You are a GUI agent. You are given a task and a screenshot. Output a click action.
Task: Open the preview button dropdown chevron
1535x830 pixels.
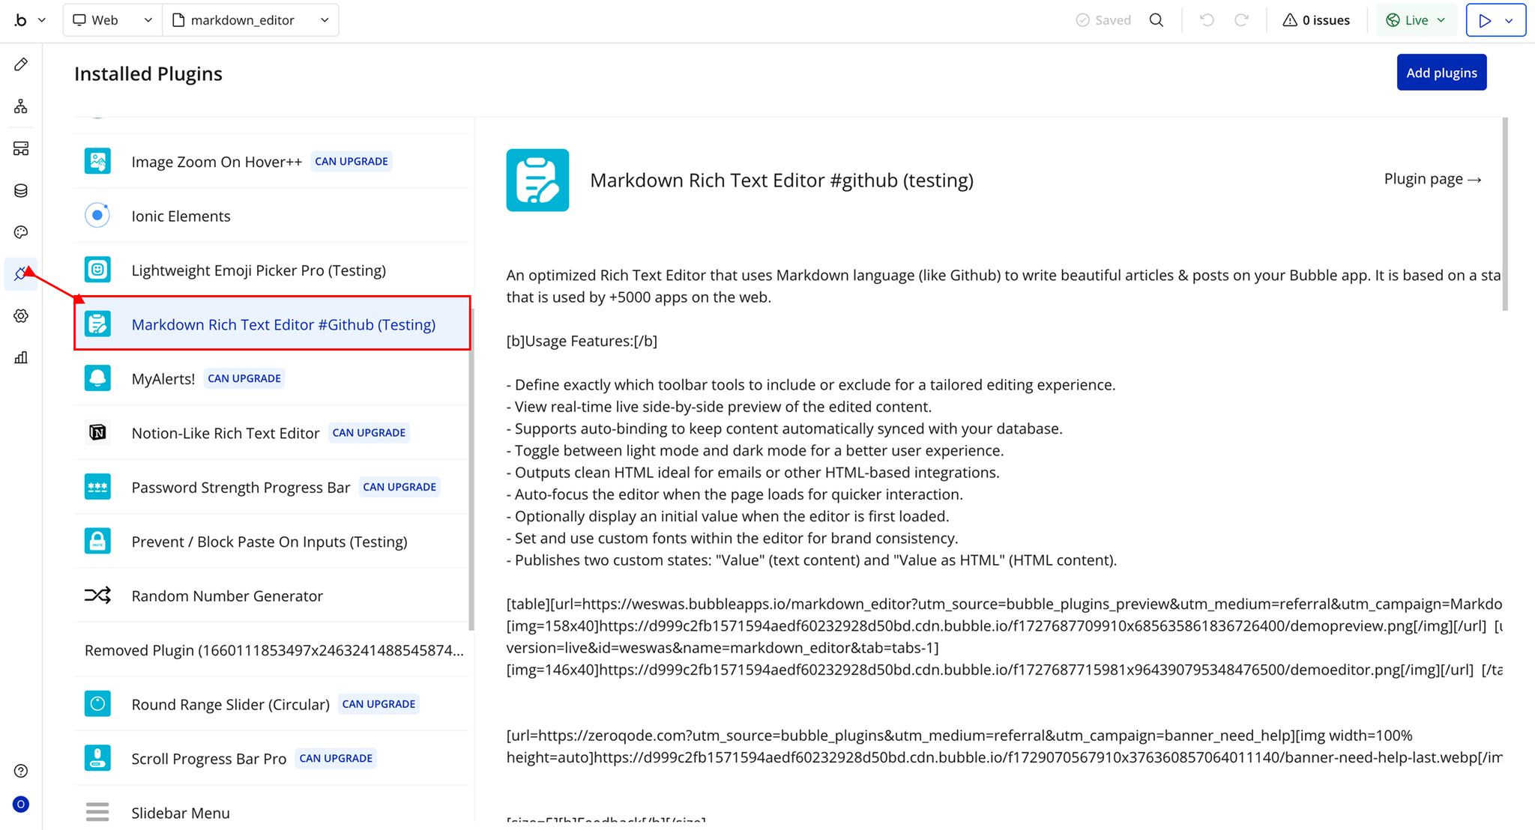click(1510, 20)
